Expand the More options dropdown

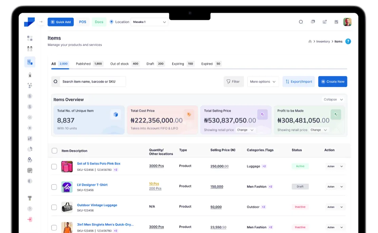[263, 81]
